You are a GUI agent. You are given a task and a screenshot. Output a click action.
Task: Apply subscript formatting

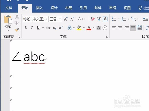coord(54,28)
